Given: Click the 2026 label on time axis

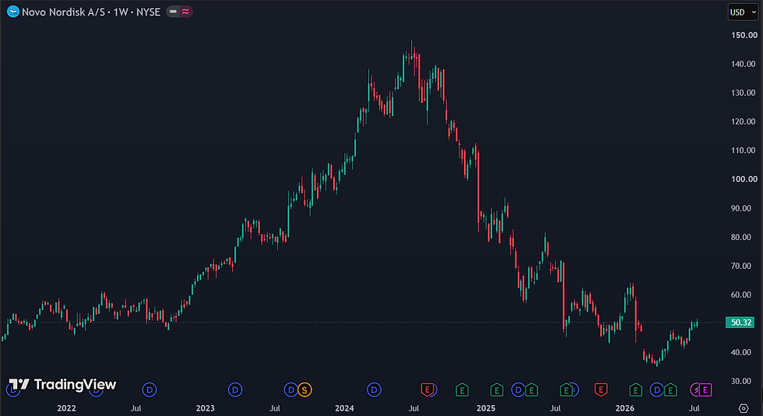Looking at the screenshot, I should (624, 408).
